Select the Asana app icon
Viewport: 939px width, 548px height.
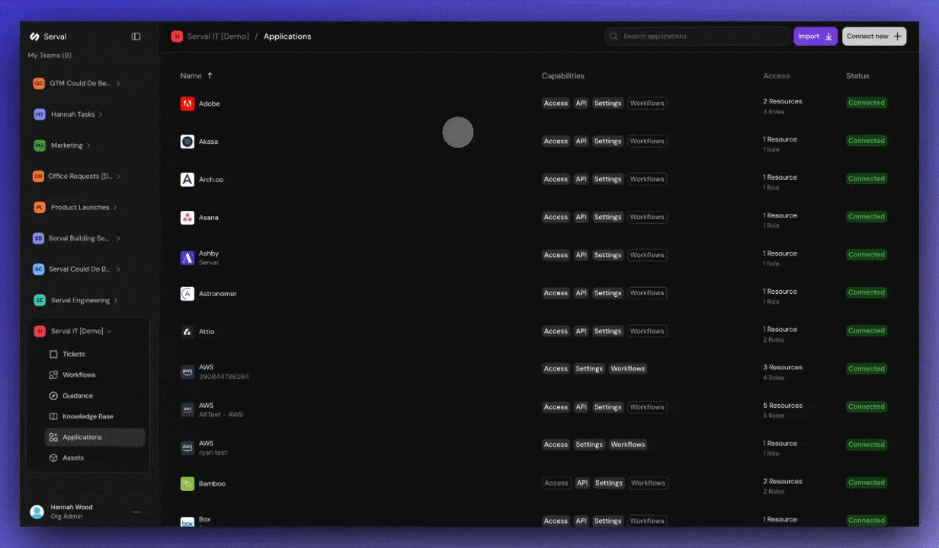coord(187,217)
